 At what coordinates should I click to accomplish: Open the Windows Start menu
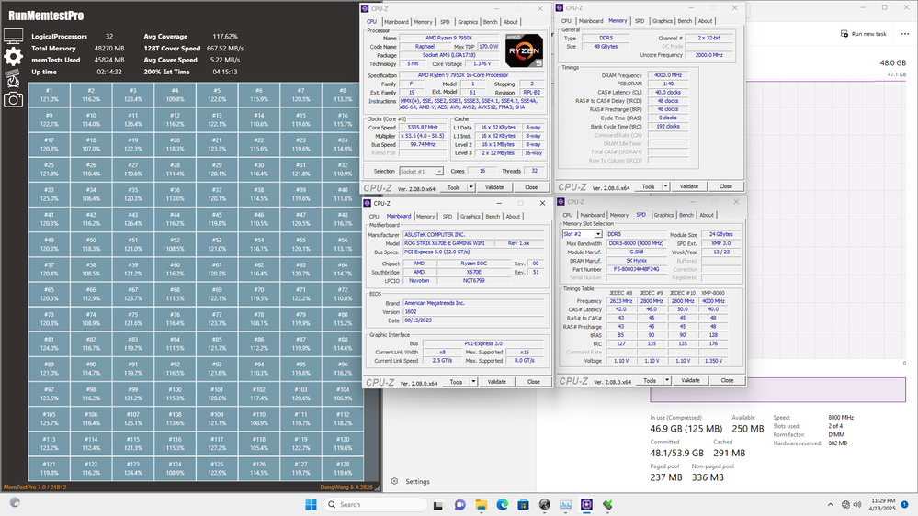coord(311,504)
